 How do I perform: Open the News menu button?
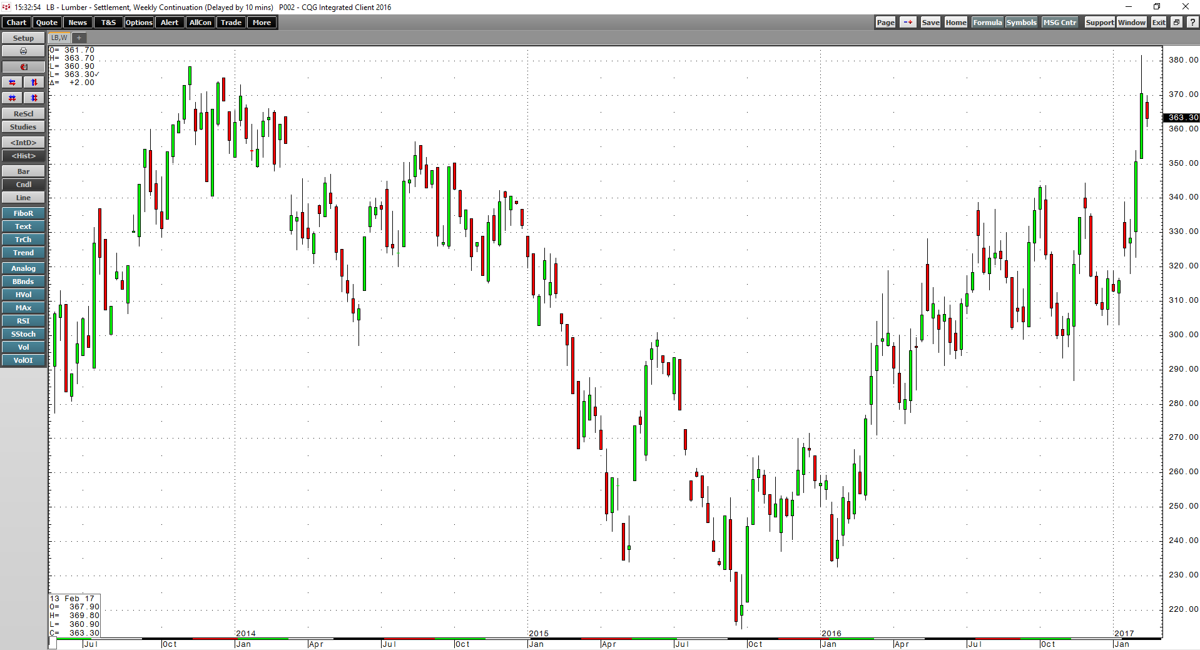[x=78, y=23]
